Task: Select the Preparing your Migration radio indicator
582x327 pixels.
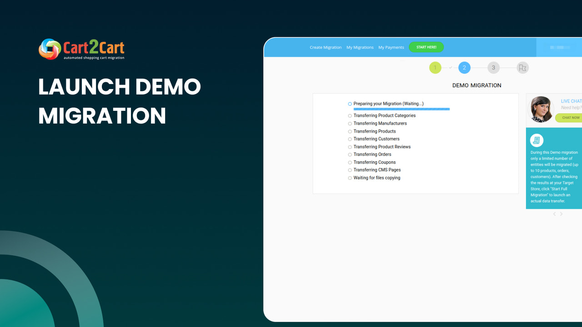Action: point(349,104)
